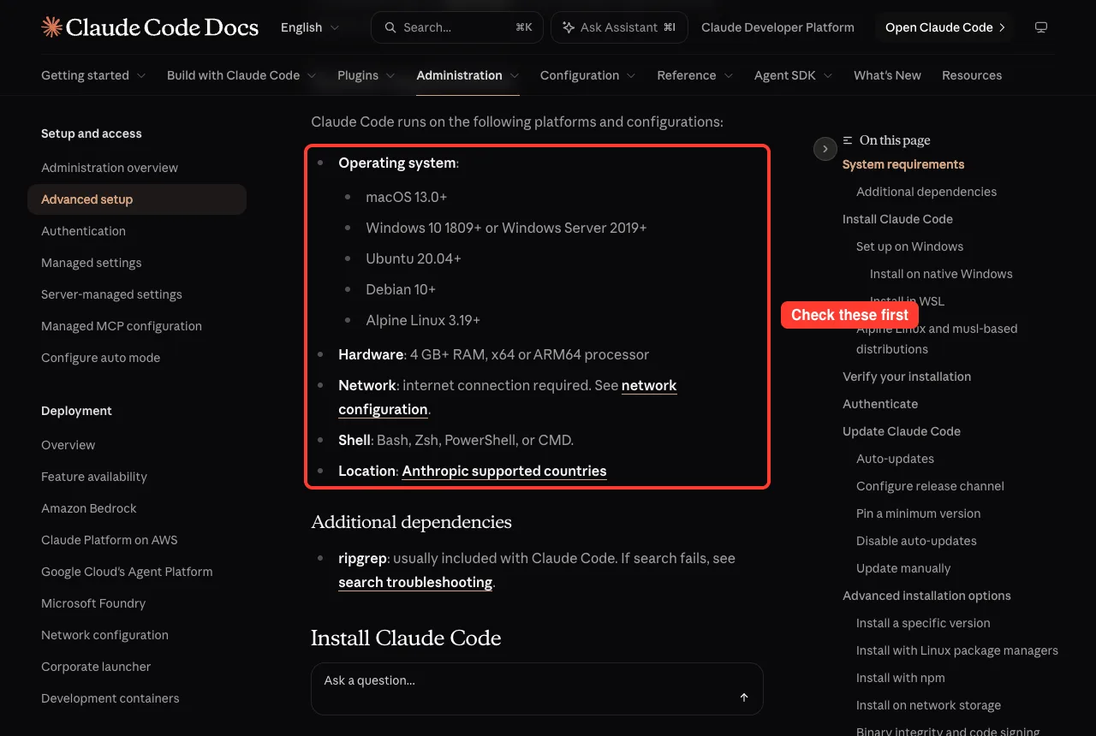This screenshot has width=1096, height=736.
Task: Click the Open Claude Code button
Action: pyautogui.click(x=944, y=27)
